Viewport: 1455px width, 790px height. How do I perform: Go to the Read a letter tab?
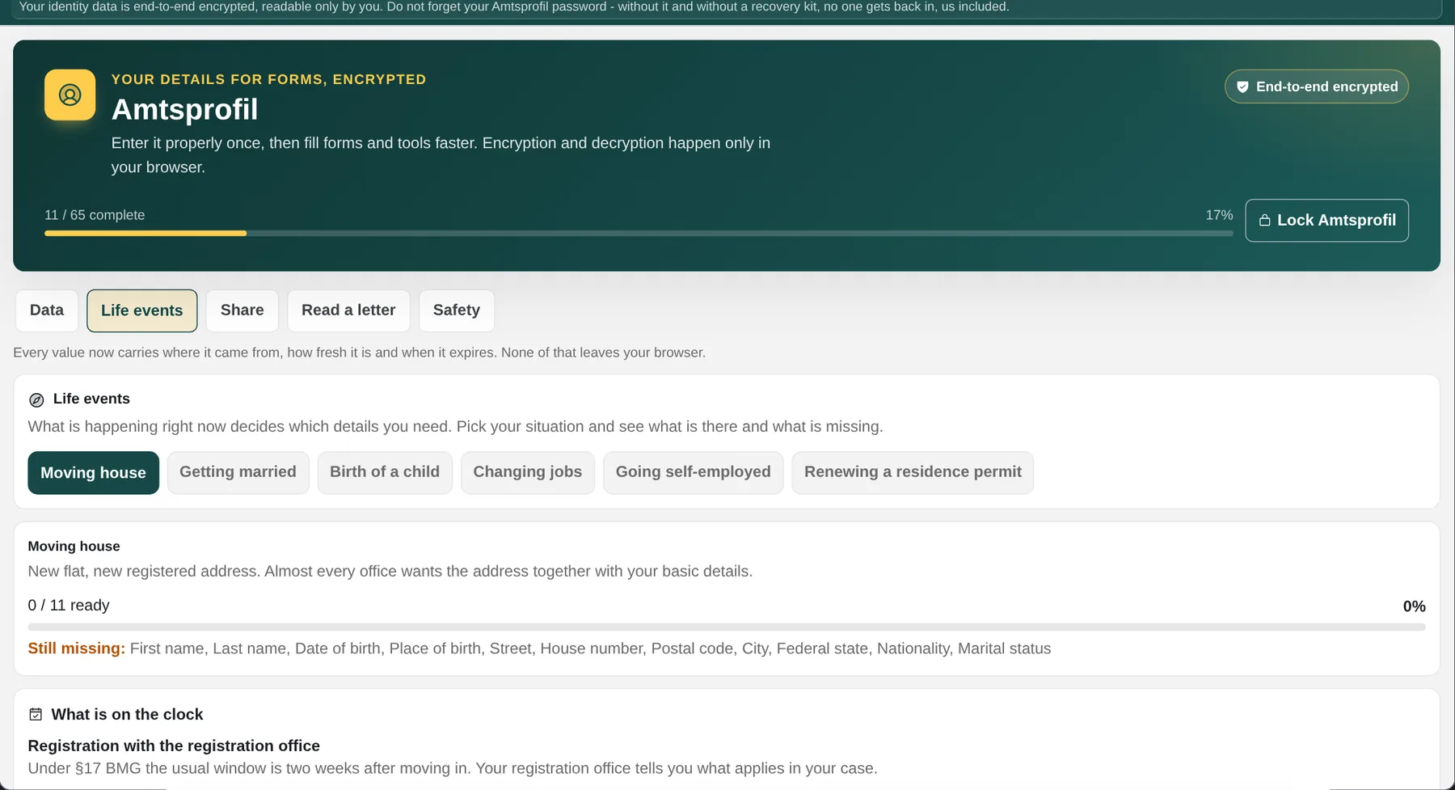348,311
